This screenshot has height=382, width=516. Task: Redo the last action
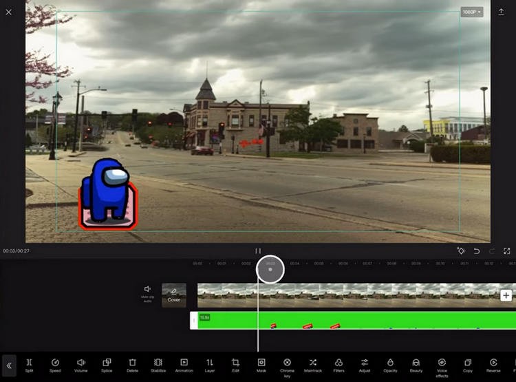coord(492,251)
